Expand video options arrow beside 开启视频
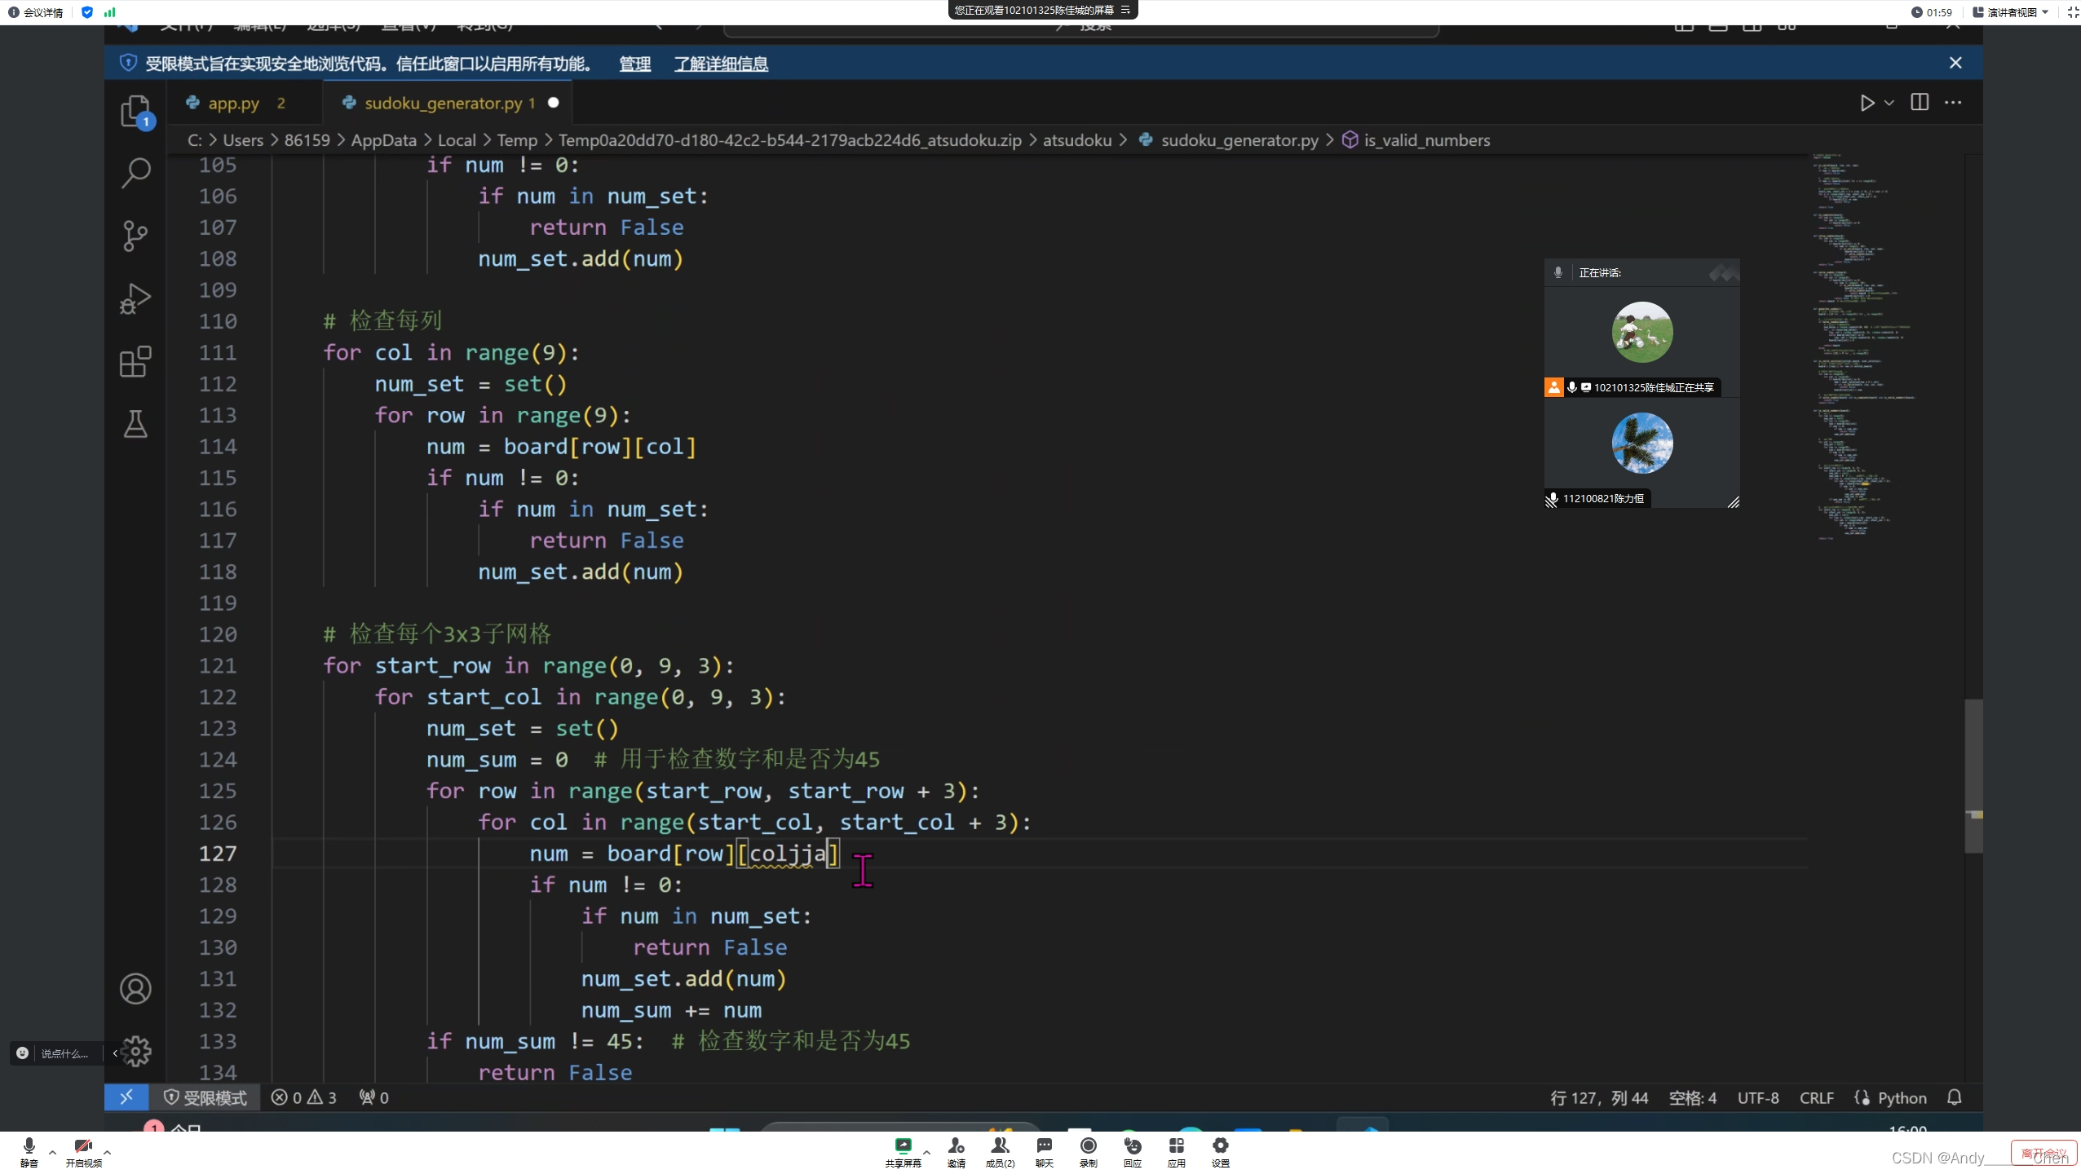The image size is (2081, 1174). 107,1151
